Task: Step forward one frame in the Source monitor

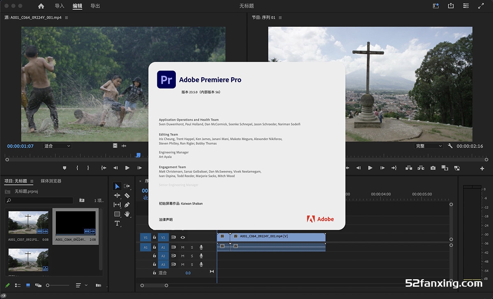Action: [x=140, y=168]
